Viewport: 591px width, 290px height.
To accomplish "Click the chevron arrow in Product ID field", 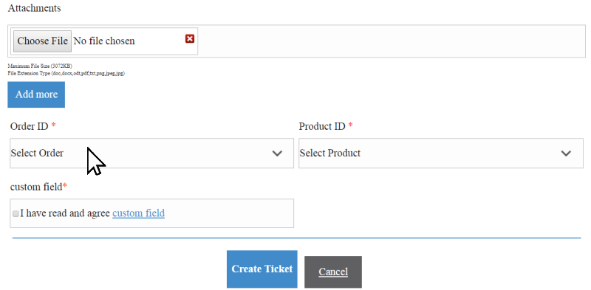I will [566, 153].
